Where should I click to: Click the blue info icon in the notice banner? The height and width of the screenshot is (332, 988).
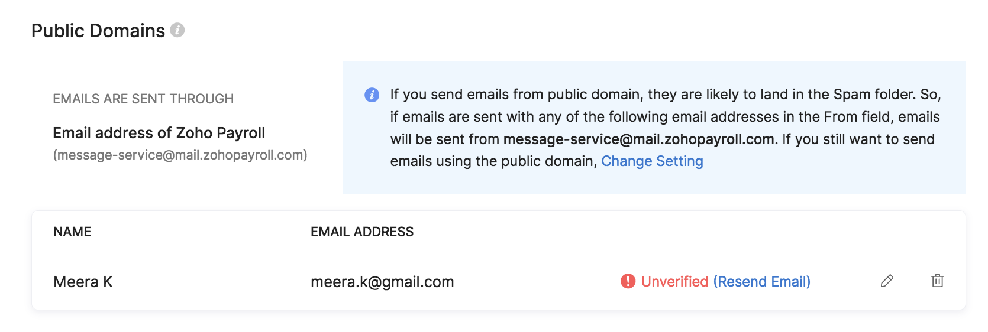tap(372, 95)
